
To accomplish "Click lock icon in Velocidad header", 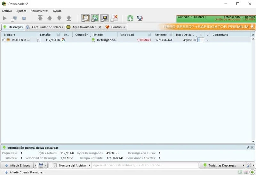I will click(x=149, y=35).
